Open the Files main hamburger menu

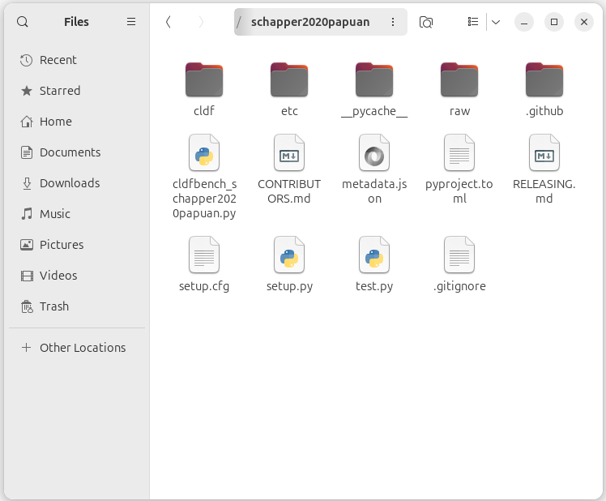coord(131,22)
